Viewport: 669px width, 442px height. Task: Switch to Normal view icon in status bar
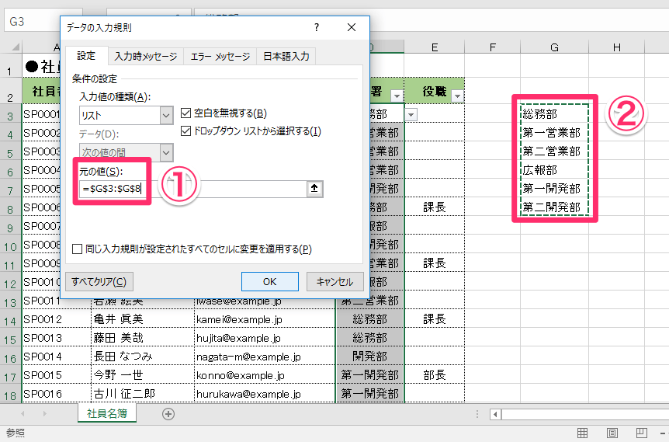[x=582, y=433]
